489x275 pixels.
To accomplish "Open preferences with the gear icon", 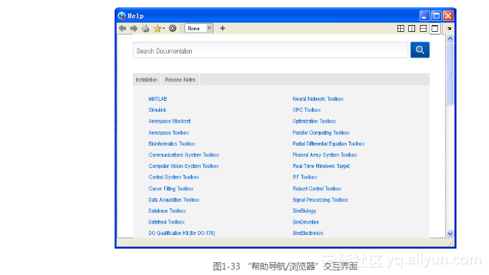I will [172, 28].
